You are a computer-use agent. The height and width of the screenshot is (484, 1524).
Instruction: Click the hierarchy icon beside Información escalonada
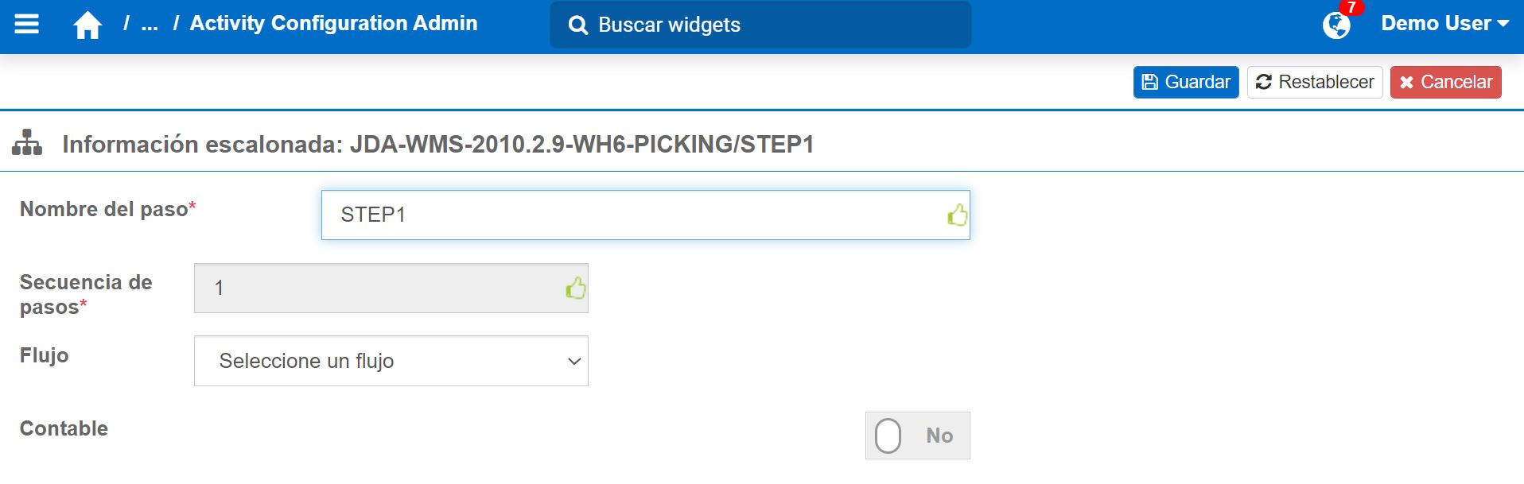(27, 143)
